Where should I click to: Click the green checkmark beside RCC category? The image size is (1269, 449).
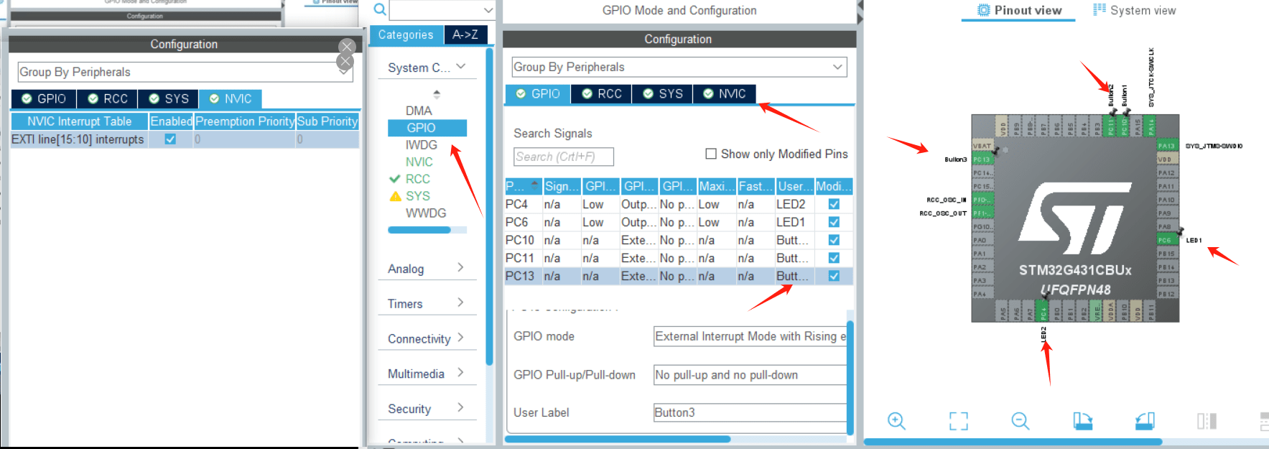(394, 179)
